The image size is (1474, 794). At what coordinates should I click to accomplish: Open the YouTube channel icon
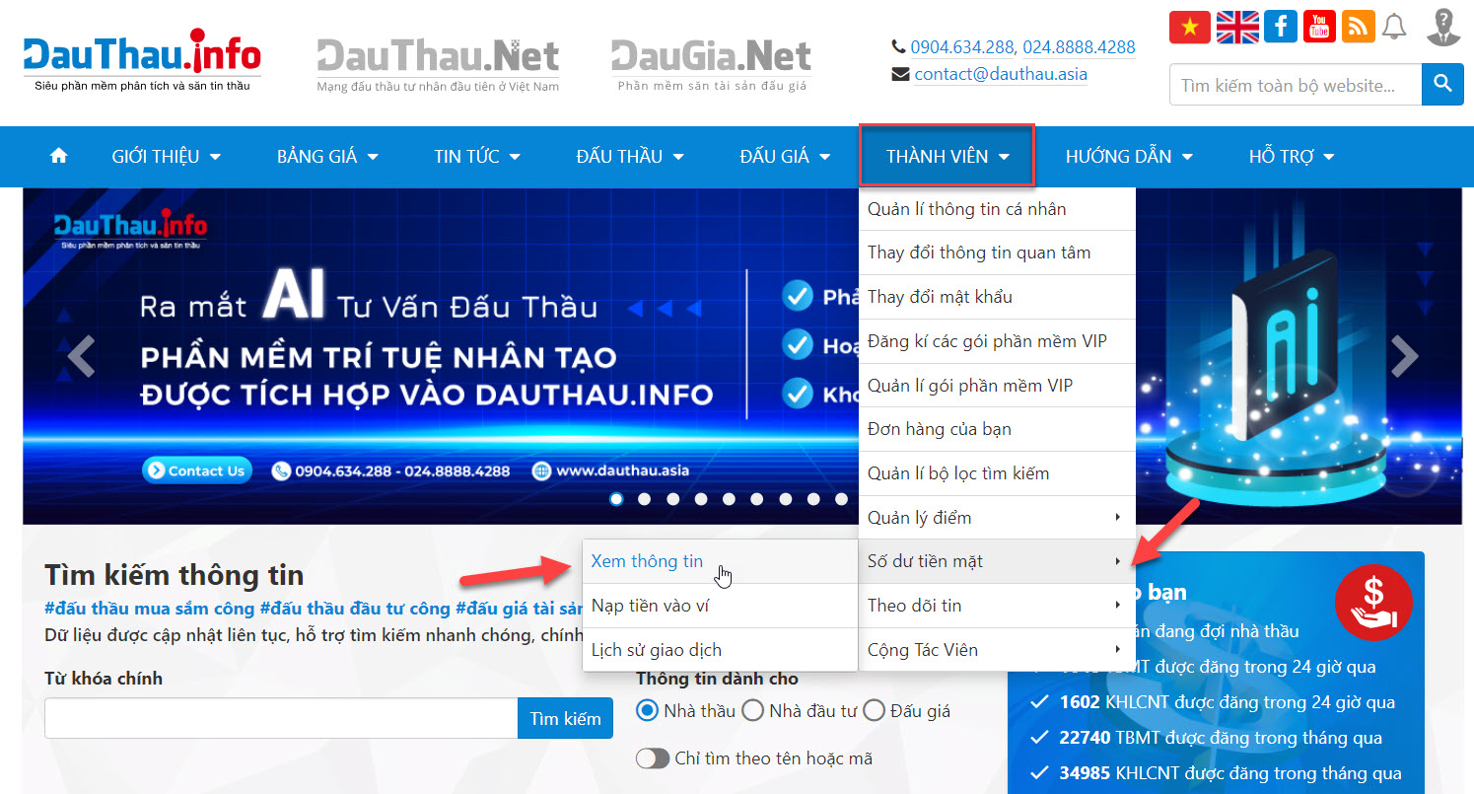tap(1319, 27)
